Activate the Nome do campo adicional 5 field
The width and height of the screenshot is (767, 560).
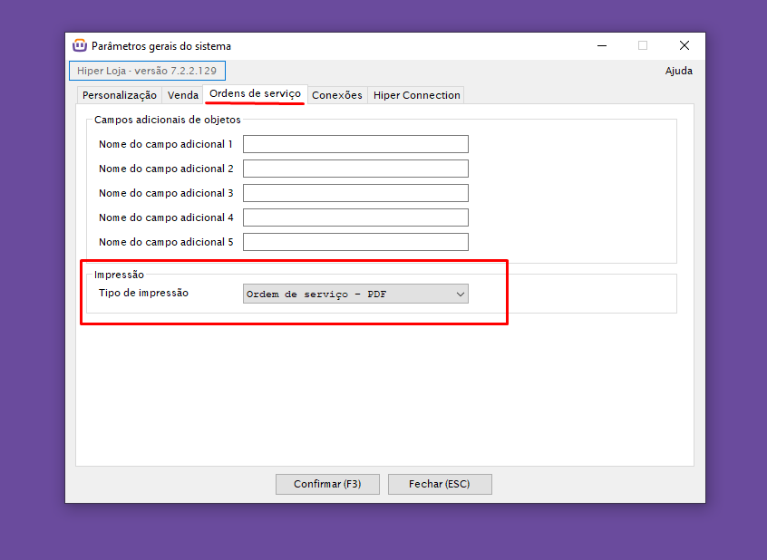355,242
